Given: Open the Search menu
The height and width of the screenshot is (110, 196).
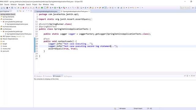Looking at the screenshot, I should pos(28,5).
